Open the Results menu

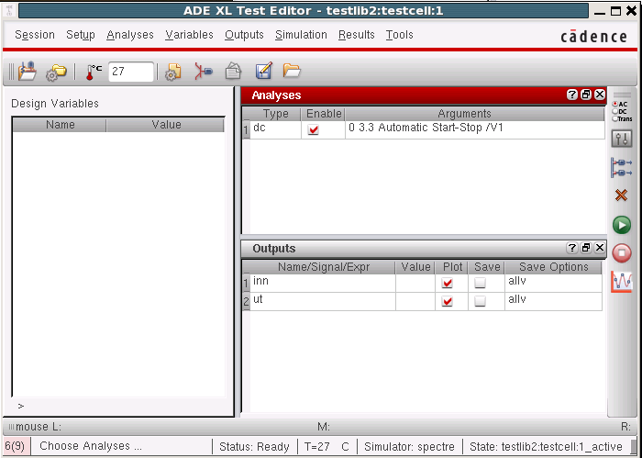pos(357,35)
